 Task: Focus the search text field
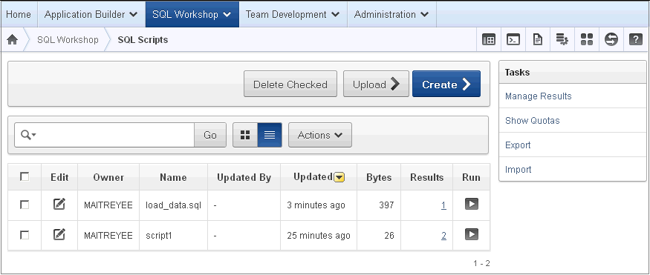[x=116, y=135]
